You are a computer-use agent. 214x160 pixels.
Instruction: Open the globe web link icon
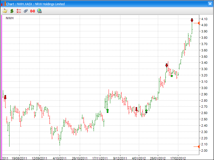tap(39, 11)
